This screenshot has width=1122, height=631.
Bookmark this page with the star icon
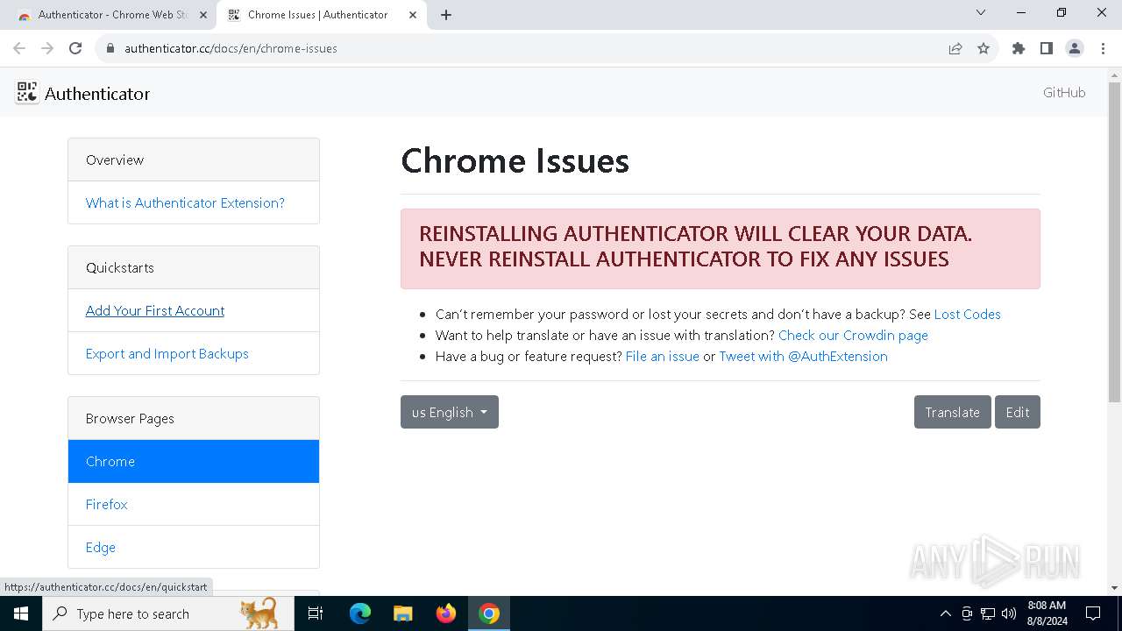984,48
